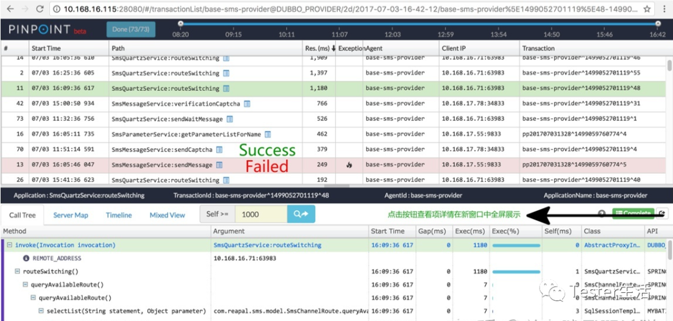Click the help question mark icon
Viewport: 673px width, 321px height.
602,213
